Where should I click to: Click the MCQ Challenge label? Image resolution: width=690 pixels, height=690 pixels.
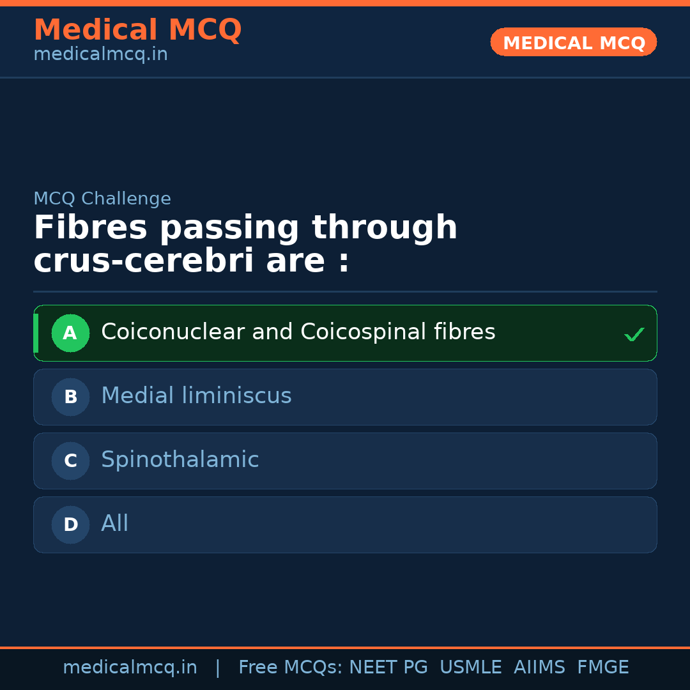(x=102, y=199)
